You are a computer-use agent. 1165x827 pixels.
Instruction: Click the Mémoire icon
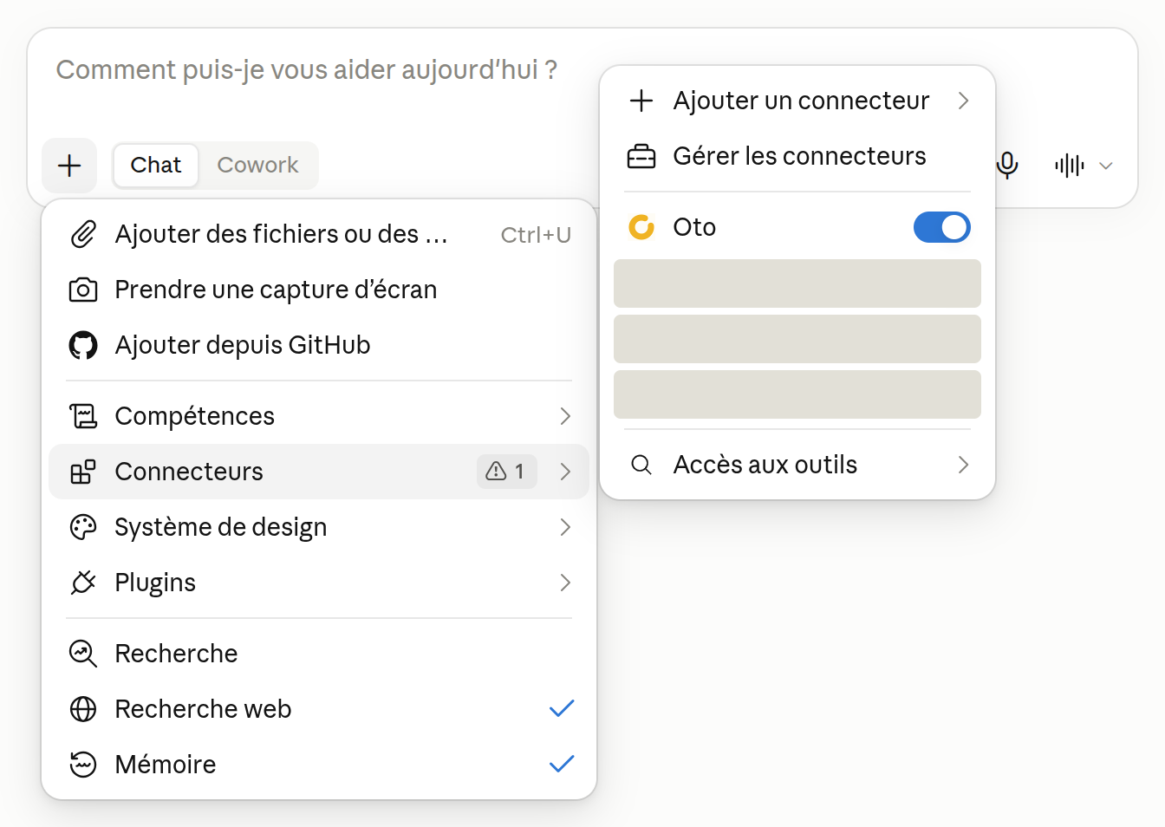[x=83, y=765]
